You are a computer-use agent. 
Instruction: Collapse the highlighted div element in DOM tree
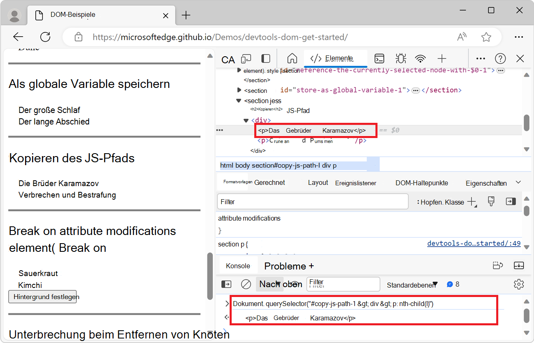point(246,120)
